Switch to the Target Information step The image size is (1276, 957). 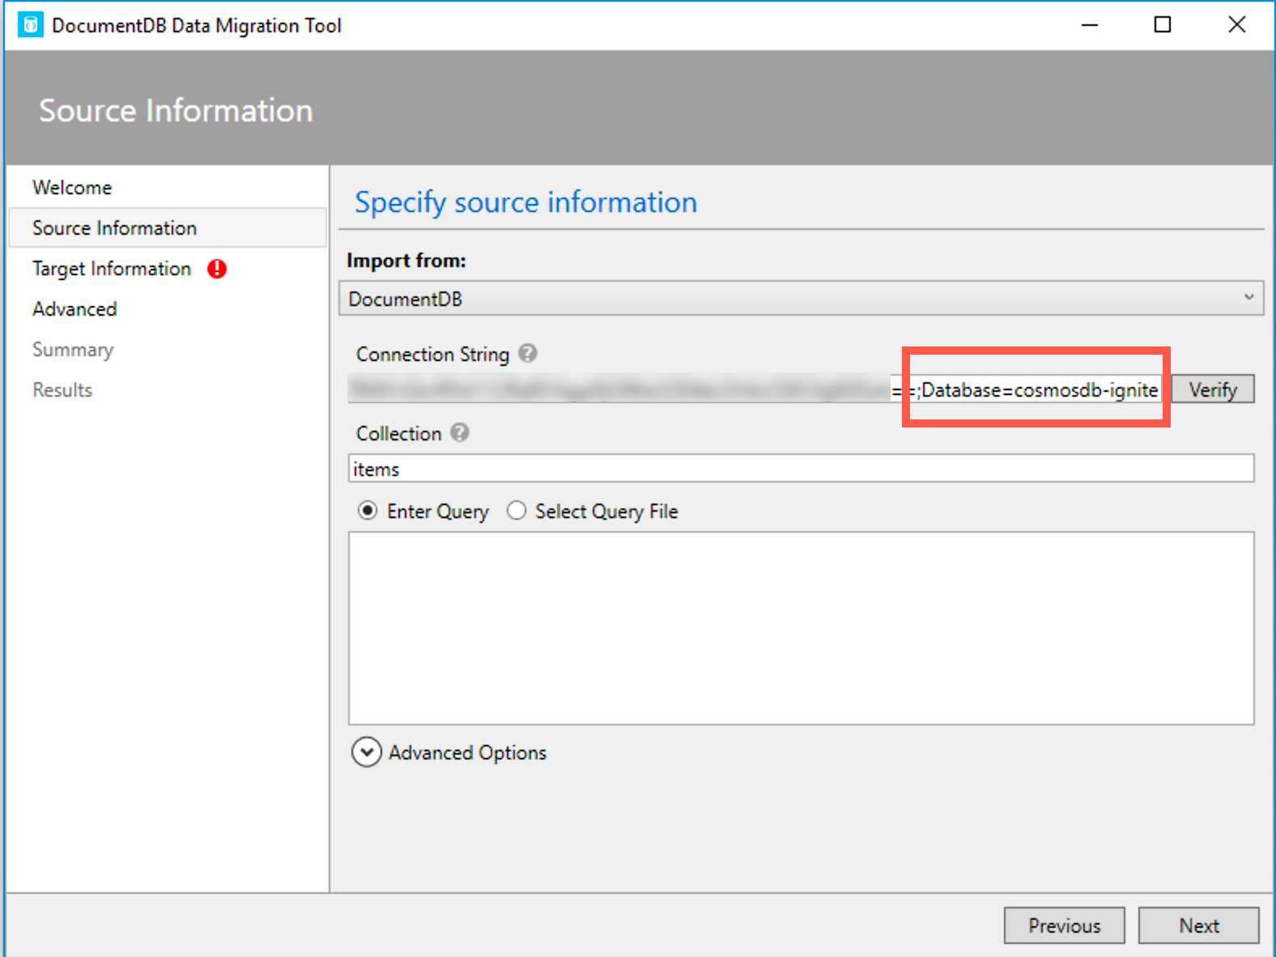coord(112,269)
